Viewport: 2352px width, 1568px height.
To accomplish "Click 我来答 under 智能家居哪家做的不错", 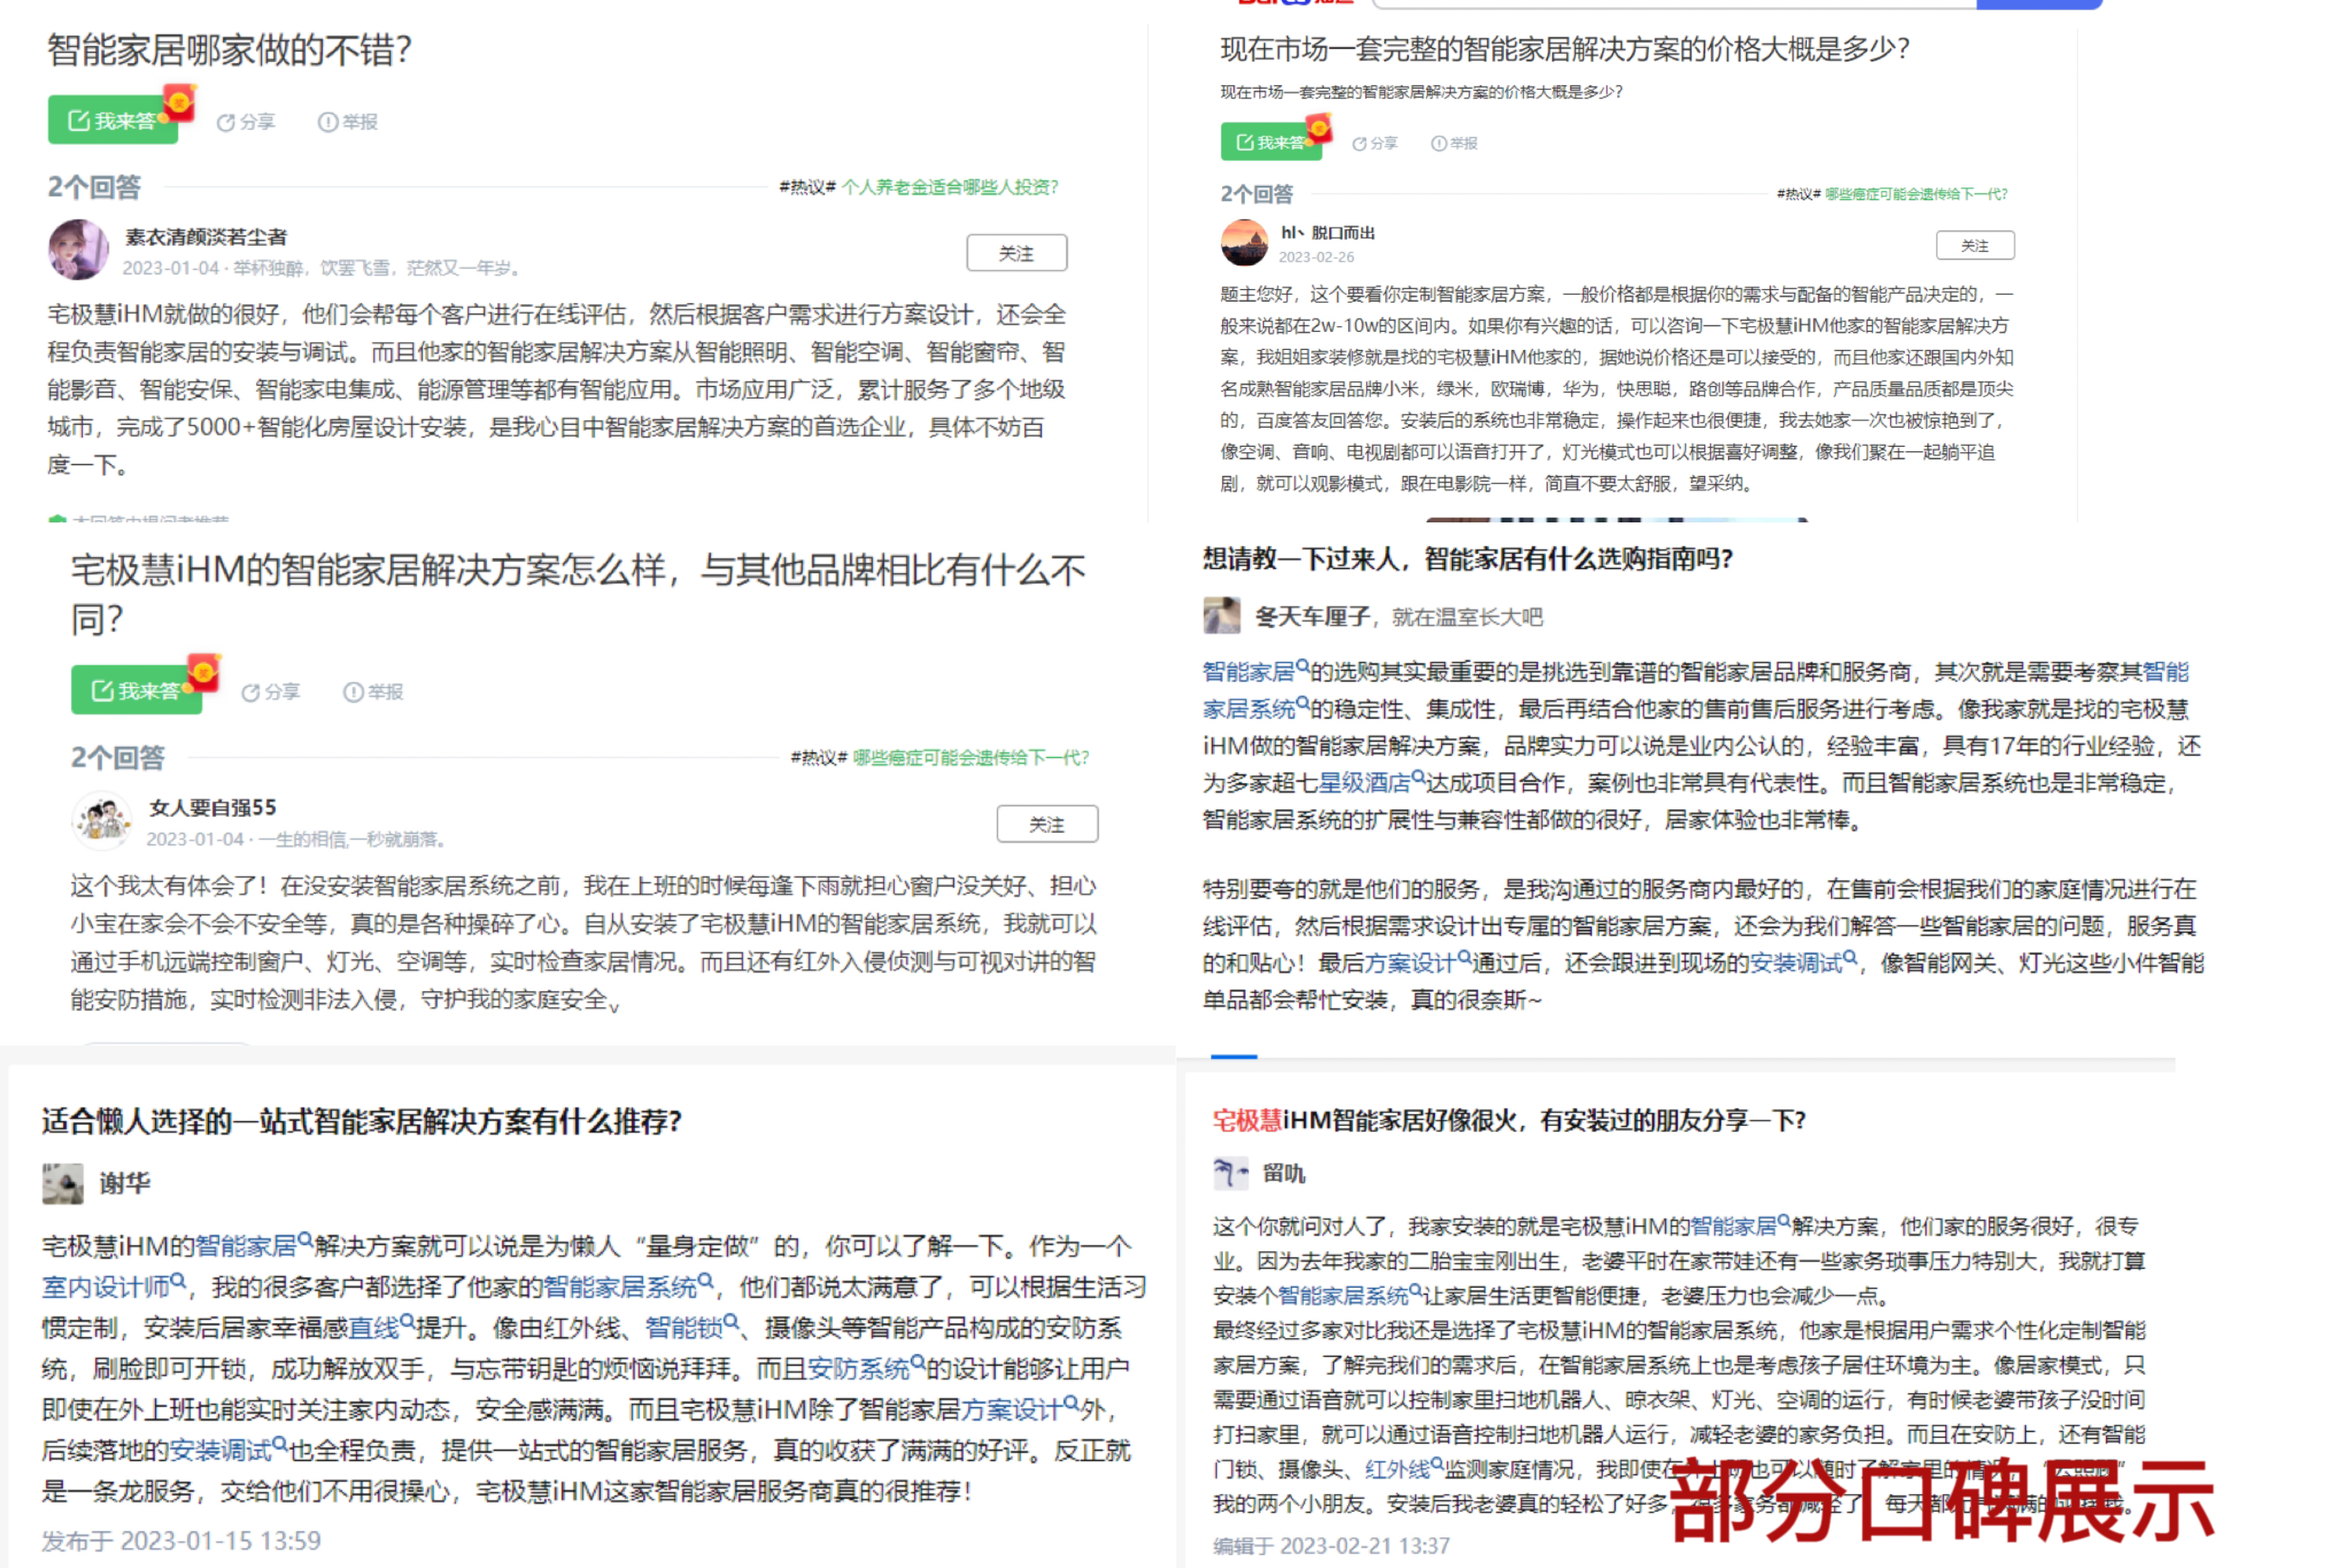I will point(113,121).
